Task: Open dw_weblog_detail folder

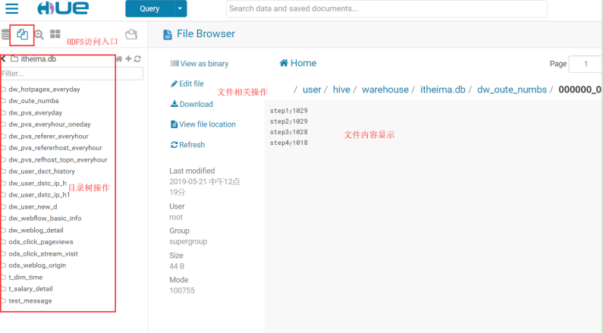Action: click(36, 230)
